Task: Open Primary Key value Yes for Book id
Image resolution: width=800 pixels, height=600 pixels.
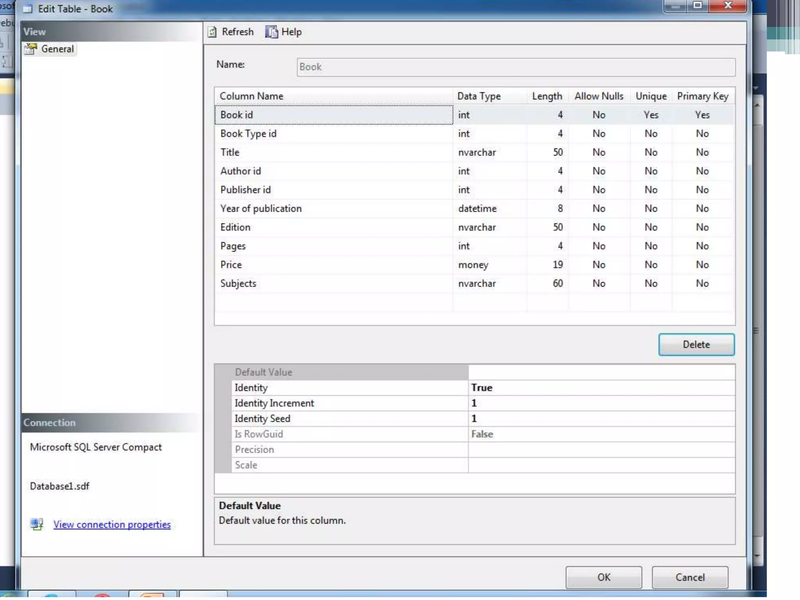Action: tap(703, 115)
